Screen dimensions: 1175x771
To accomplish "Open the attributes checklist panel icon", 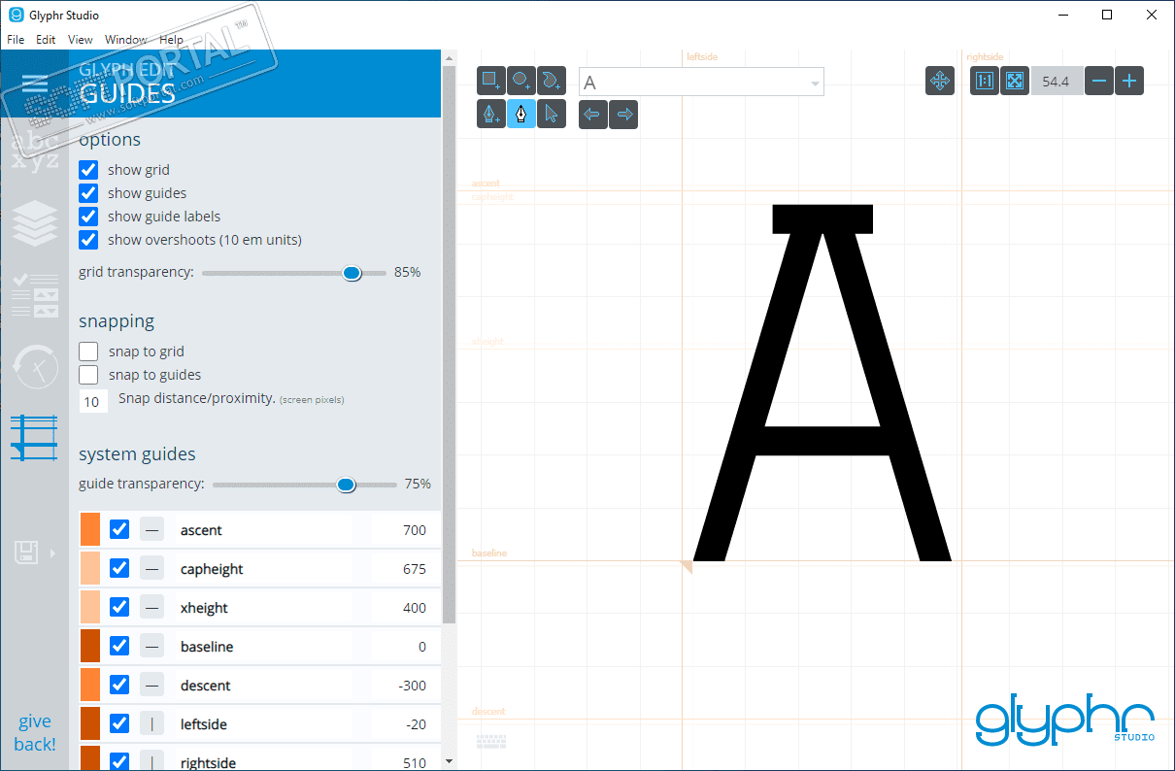I will 35,295.
